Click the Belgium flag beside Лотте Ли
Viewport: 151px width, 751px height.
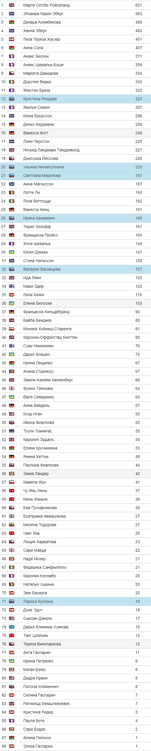coord(12,193)
